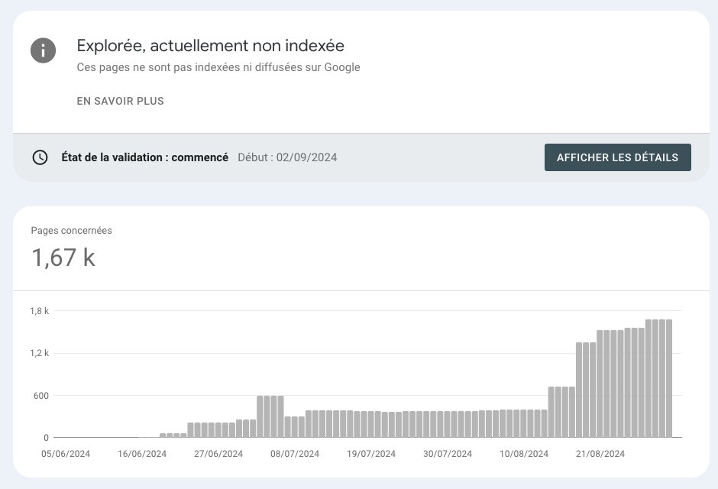Viewport: 718px width, 489px height.
Task: Open the EN SAVOIR PLUS link
Action: (x=120, y=101)
